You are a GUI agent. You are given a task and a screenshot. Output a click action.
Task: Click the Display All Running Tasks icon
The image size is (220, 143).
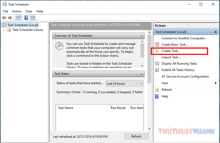click(x=157, y=64)
